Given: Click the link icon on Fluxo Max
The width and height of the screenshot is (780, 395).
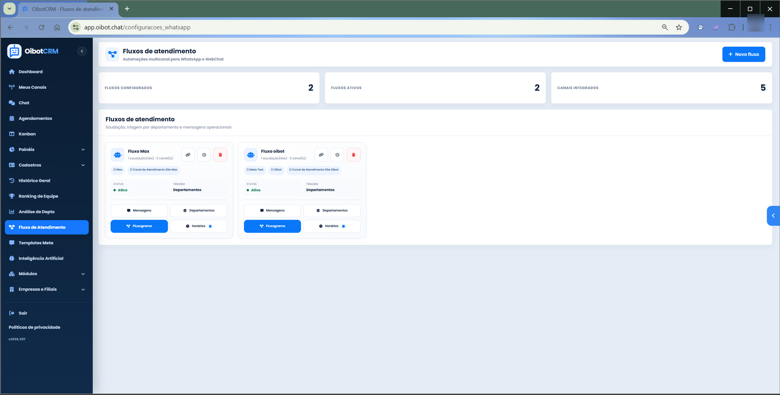Looking at the screenshot, I should pyautogui.click(x=188, y=155).
